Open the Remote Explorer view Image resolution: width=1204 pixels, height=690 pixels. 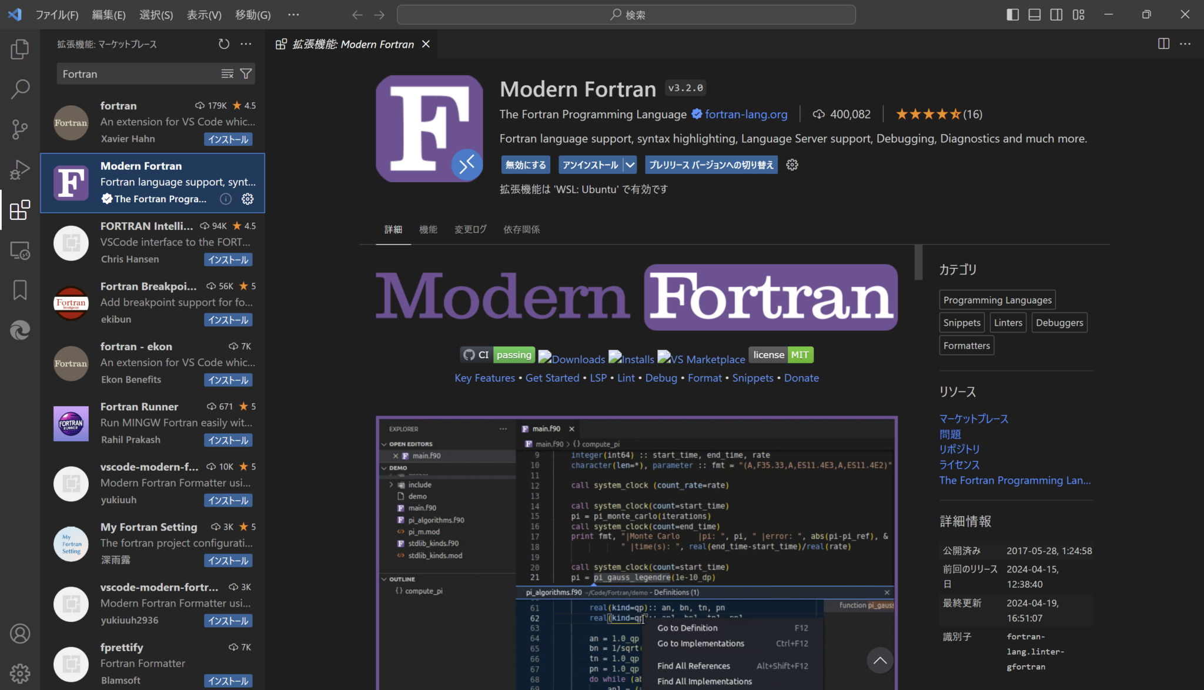20,250
